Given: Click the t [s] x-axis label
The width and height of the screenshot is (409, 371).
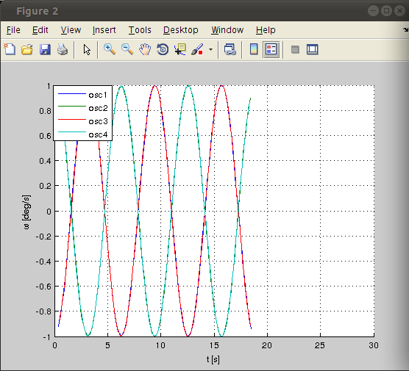Looking at the screenshot, I should coord(213,359).
